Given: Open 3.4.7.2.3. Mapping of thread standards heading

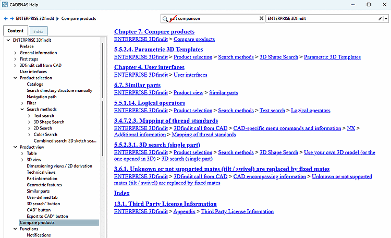Looking at the screenshot, I should [x=166, y=121].
